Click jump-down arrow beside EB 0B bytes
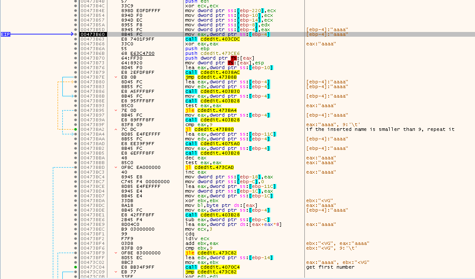The height and width of the screenshot is (279, 475). [x=116, y=77]
